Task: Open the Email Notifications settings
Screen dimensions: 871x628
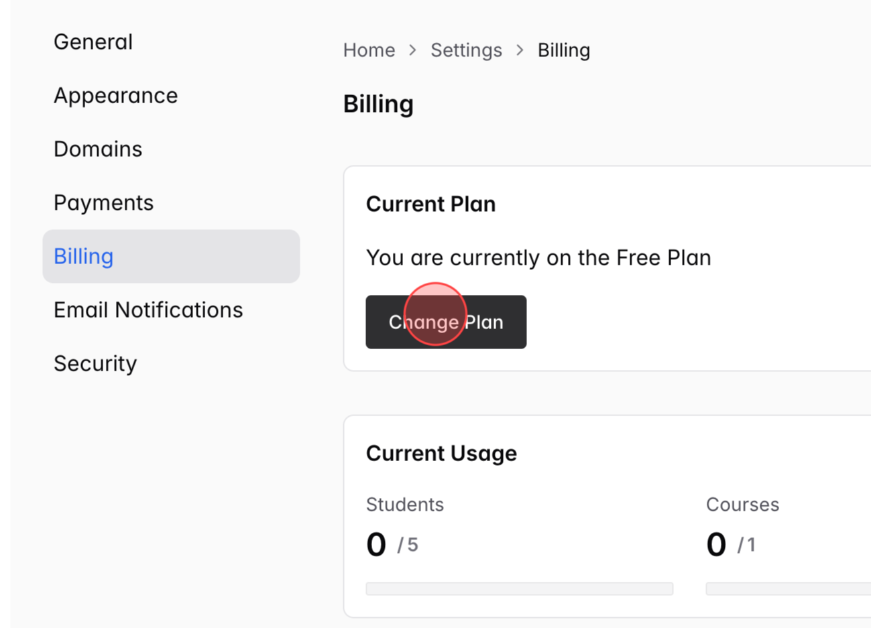Action: point(148,310)
